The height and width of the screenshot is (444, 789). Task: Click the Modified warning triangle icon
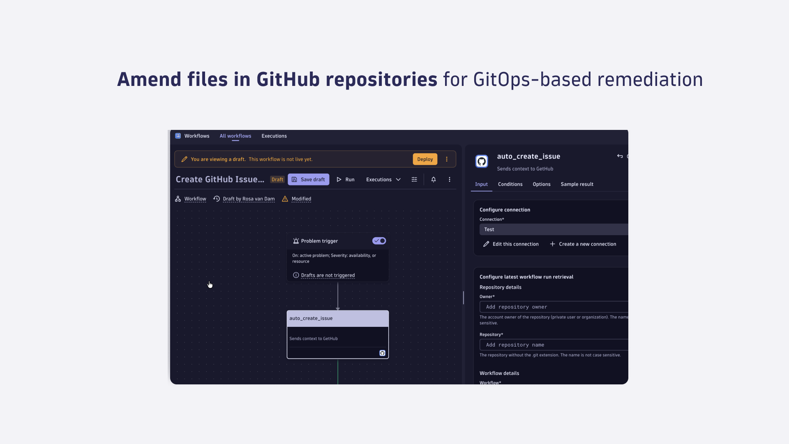[285, 199]
